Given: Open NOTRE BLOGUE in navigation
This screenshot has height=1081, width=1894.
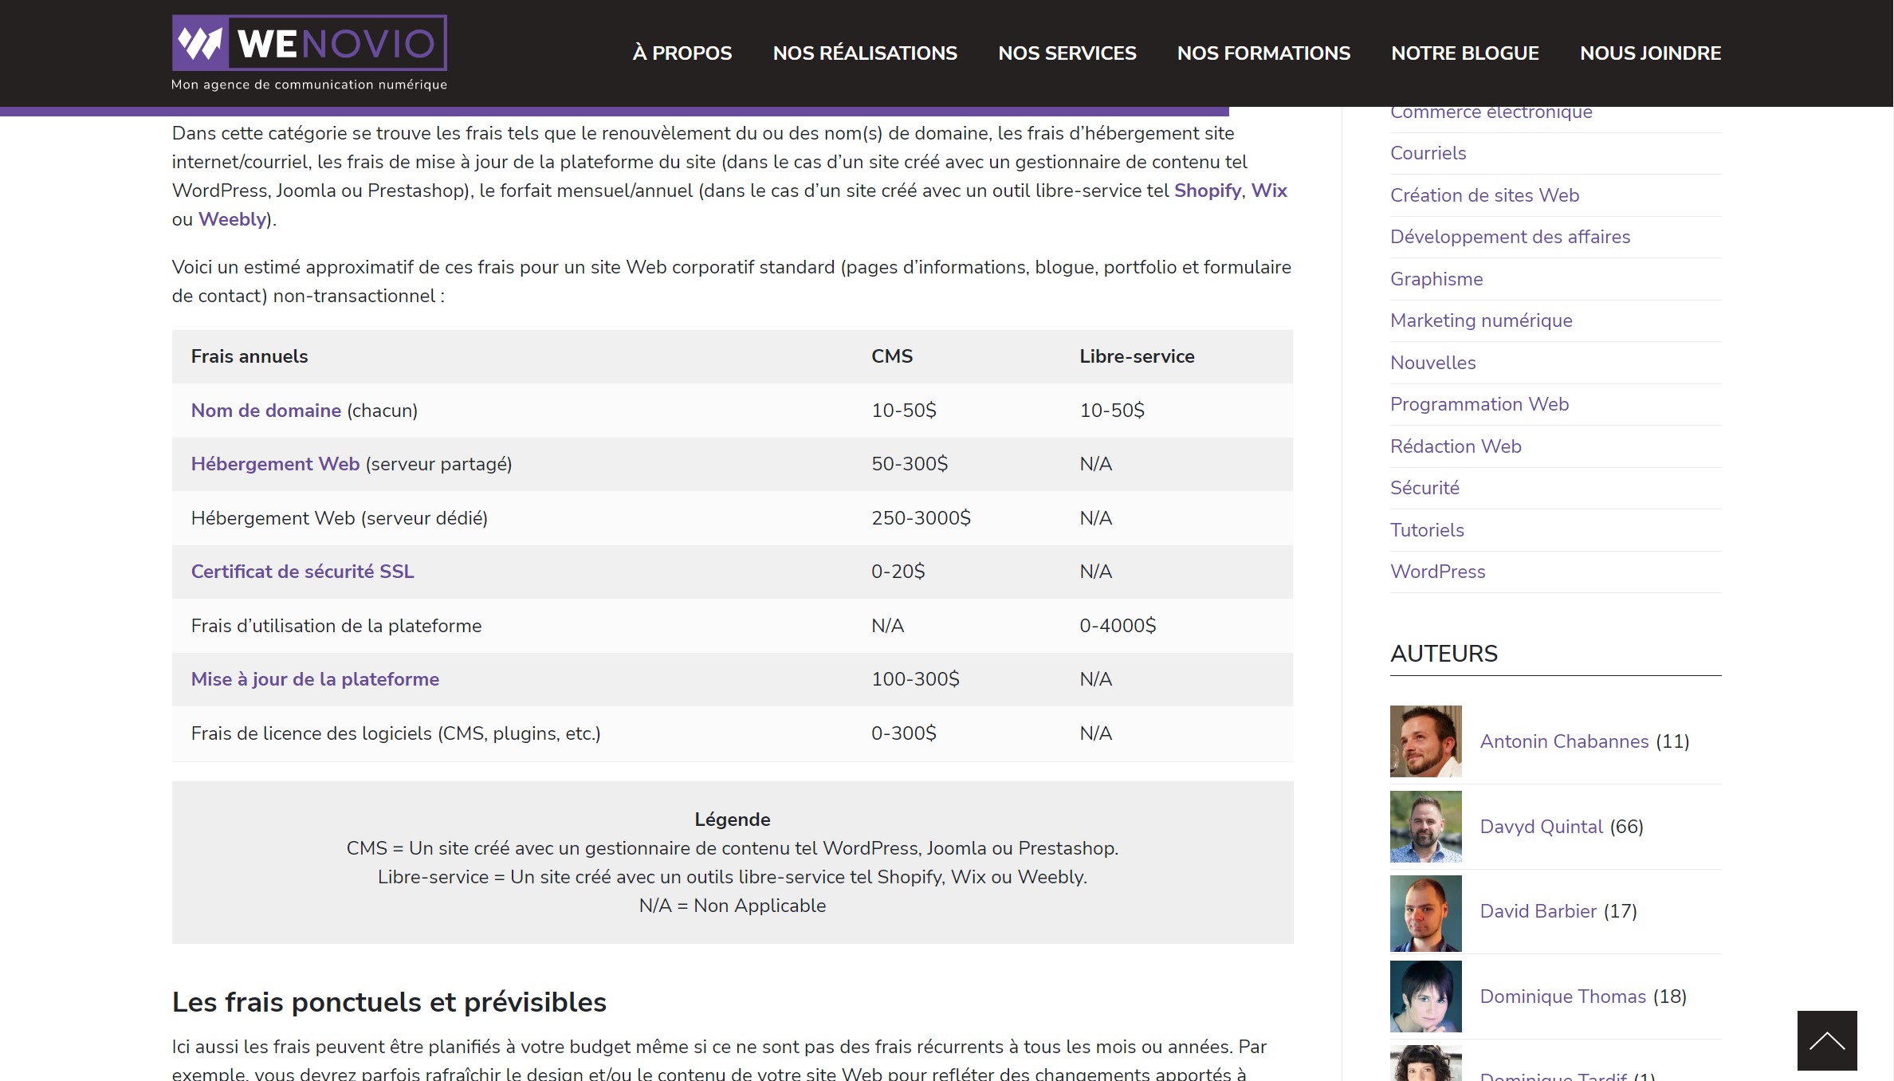Looking at the screenshot, I should pyautogui.click(x=1464, y=53).
